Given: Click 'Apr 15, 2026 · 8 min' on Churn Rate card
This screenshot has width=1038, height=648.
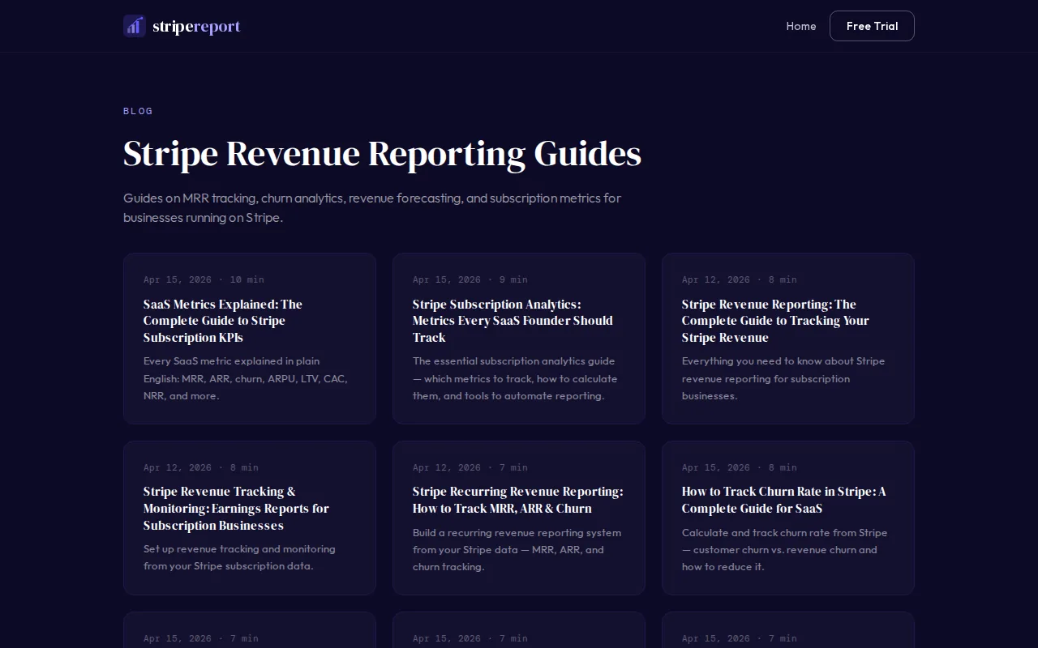Looking at the screenshot, I should click(740, 467).
